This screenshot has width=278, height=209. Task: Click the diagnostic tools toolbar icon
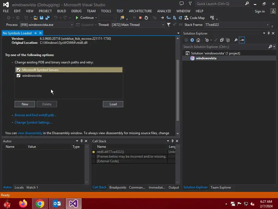click(x=212, y=18)
